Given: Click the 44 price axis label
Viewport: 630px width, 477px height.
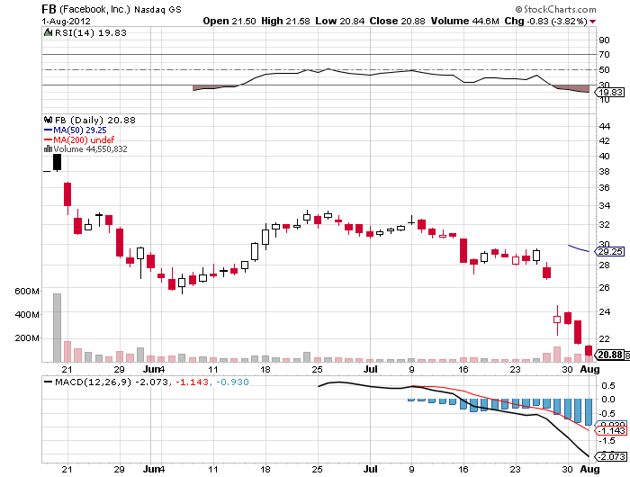Looking at the screenshot, I should click(x=604, y=126).
